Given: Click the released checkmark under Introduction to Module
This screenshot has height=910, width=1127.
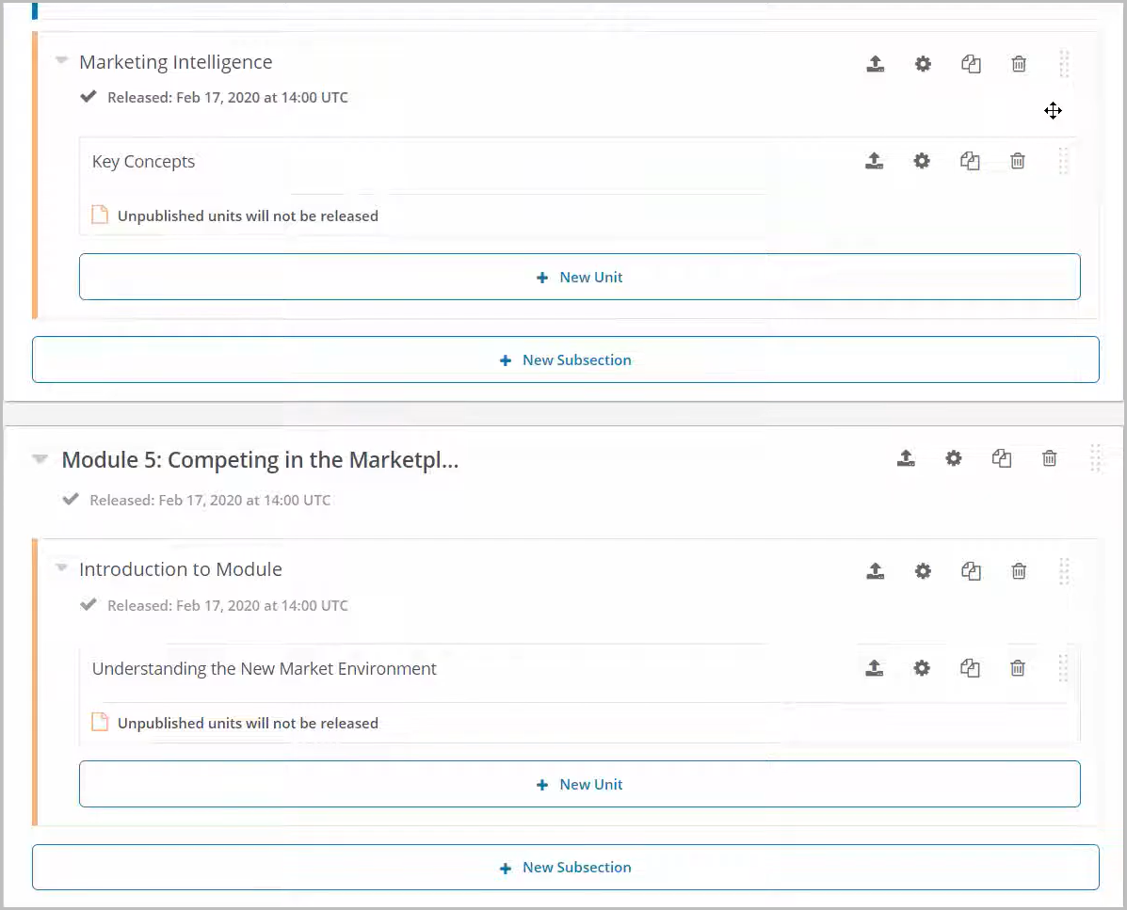Looking at the screenshot, I should 89,605.
